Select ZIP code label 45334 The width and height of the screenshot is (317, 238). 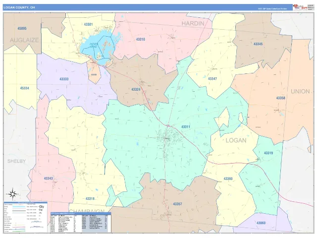click(x=24, y=88)
